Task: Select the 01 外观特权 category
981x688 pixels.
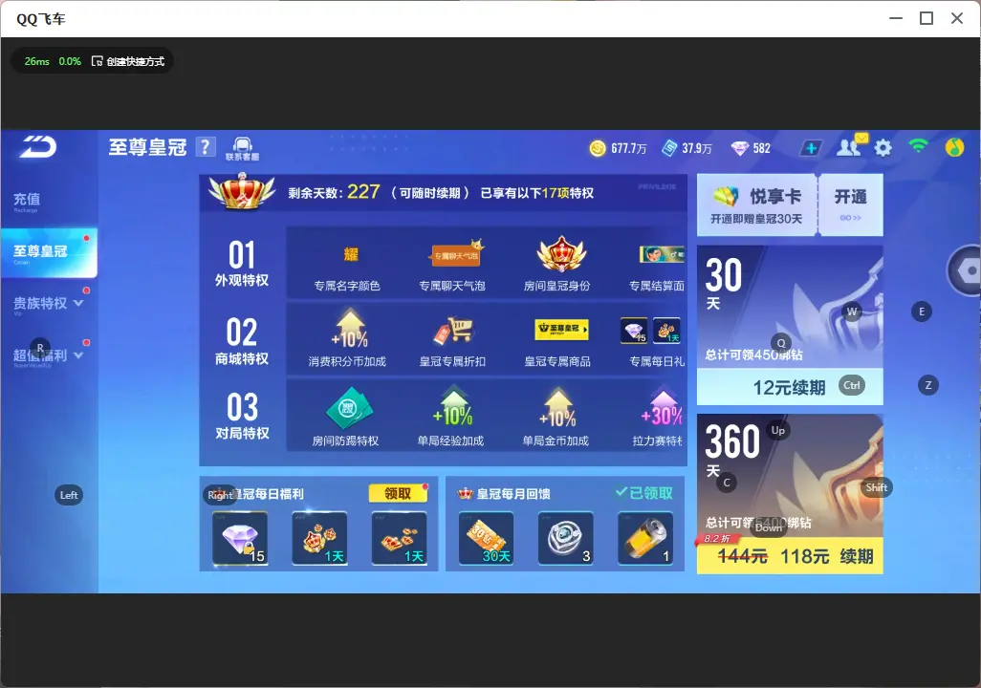Action: (x=242, y=264)
